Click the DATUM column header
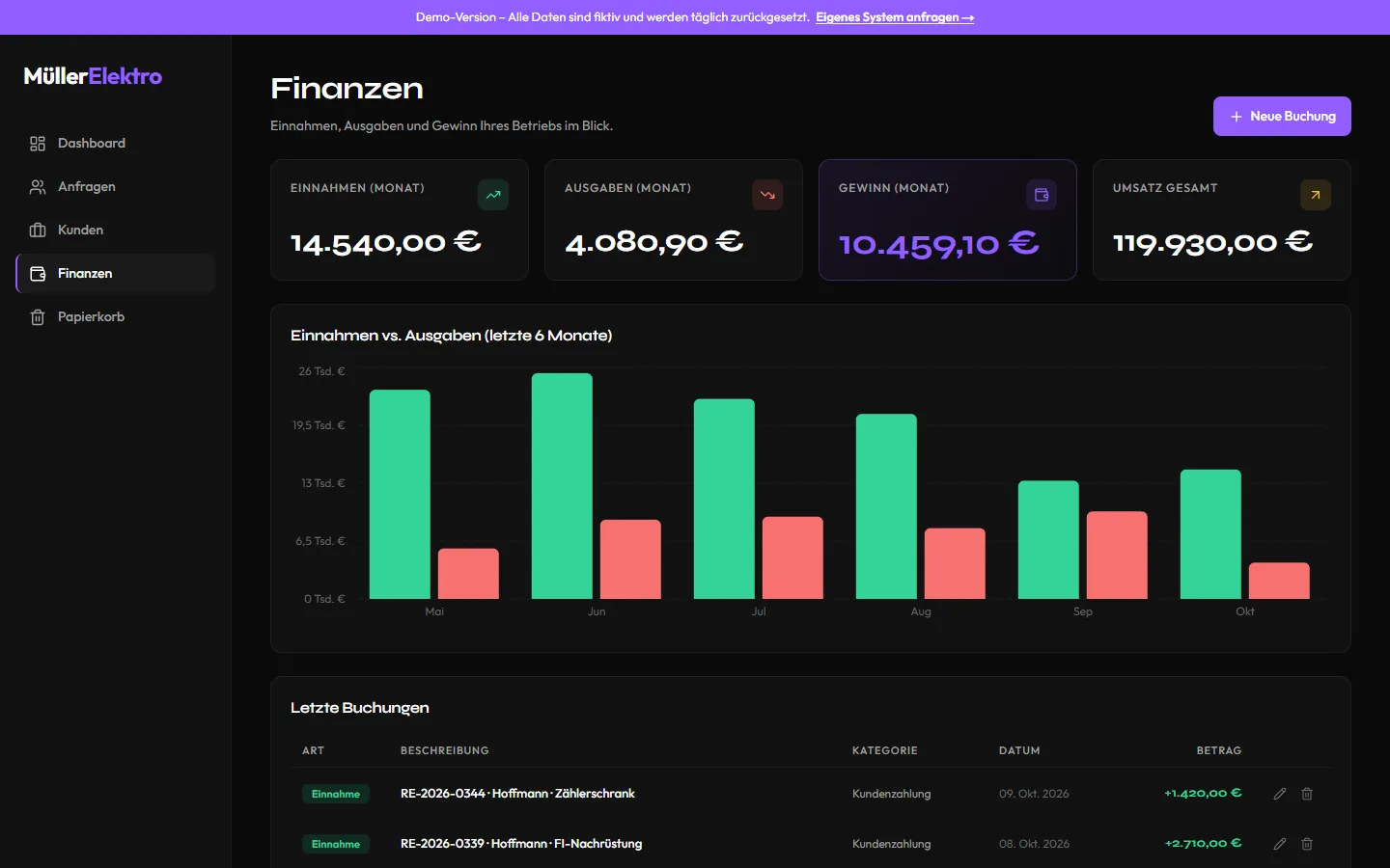 click(1019, 750)
